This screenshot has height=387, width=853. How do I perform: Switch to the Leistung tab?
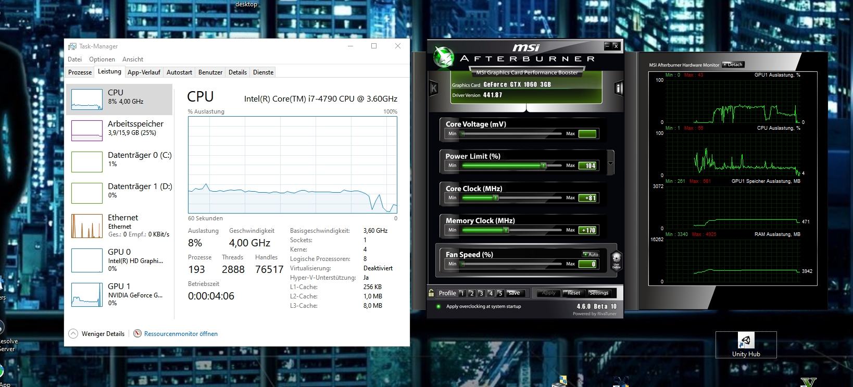(109, 71)
